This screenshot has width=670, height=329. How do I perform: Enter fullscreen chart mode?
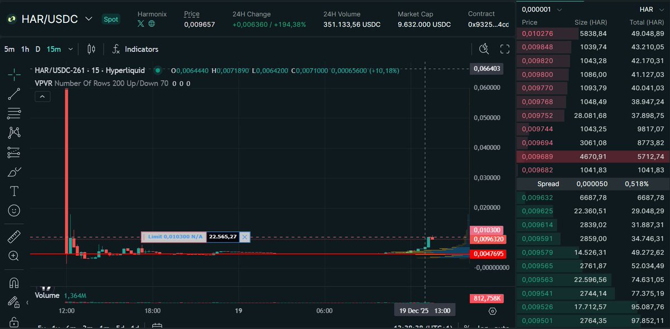(x=505, y=49)
